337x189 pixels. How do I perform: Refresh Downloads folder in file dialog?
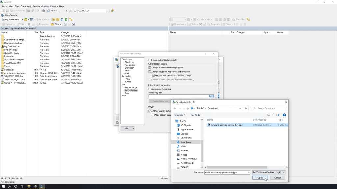(x=246, y=108)
